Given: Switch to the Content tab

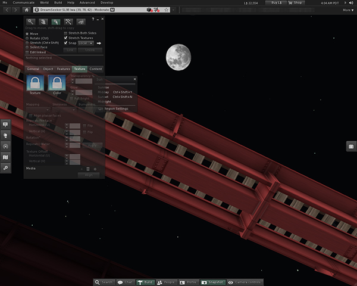Looking at the screenshot, I should click(x=96, y=69).
